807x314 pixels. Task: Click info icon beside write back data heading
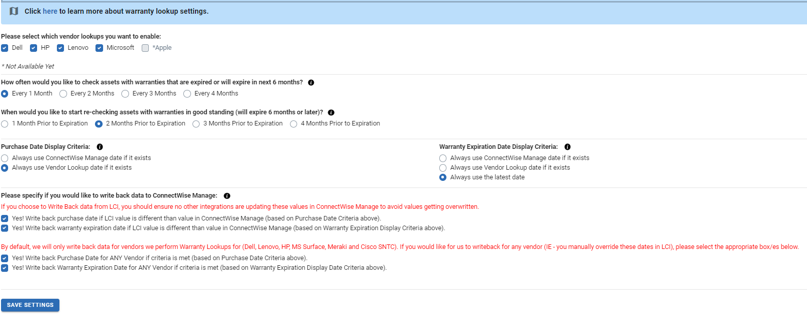tap(227, 196)
